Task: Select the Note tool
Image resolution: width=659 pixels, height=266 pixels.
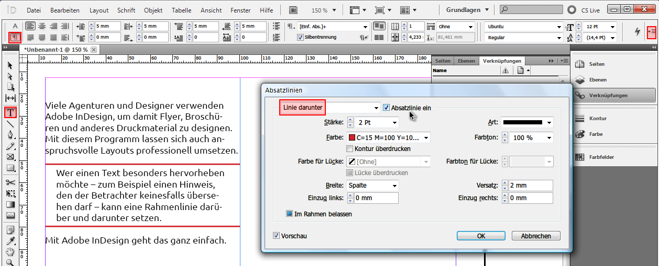Action: click(10, 230)
